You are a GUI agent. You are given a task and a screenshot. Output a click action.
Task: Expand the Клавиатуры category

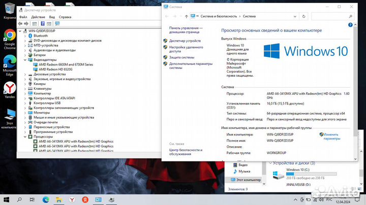[25, 88]
